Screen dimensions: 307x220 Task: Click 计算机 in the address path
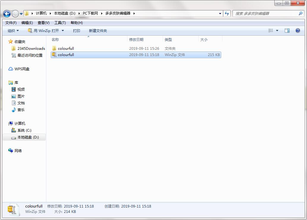(41, 13)
